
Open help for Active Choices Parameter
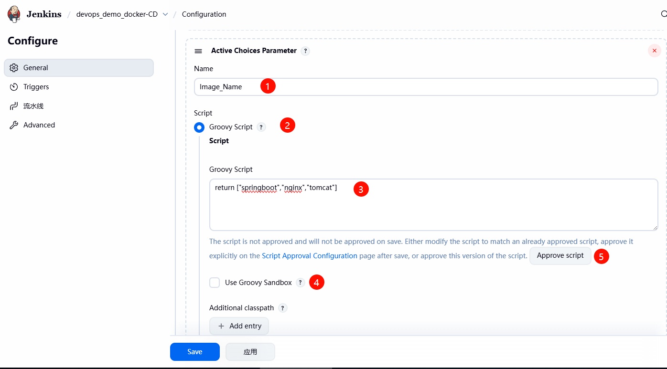305,51
